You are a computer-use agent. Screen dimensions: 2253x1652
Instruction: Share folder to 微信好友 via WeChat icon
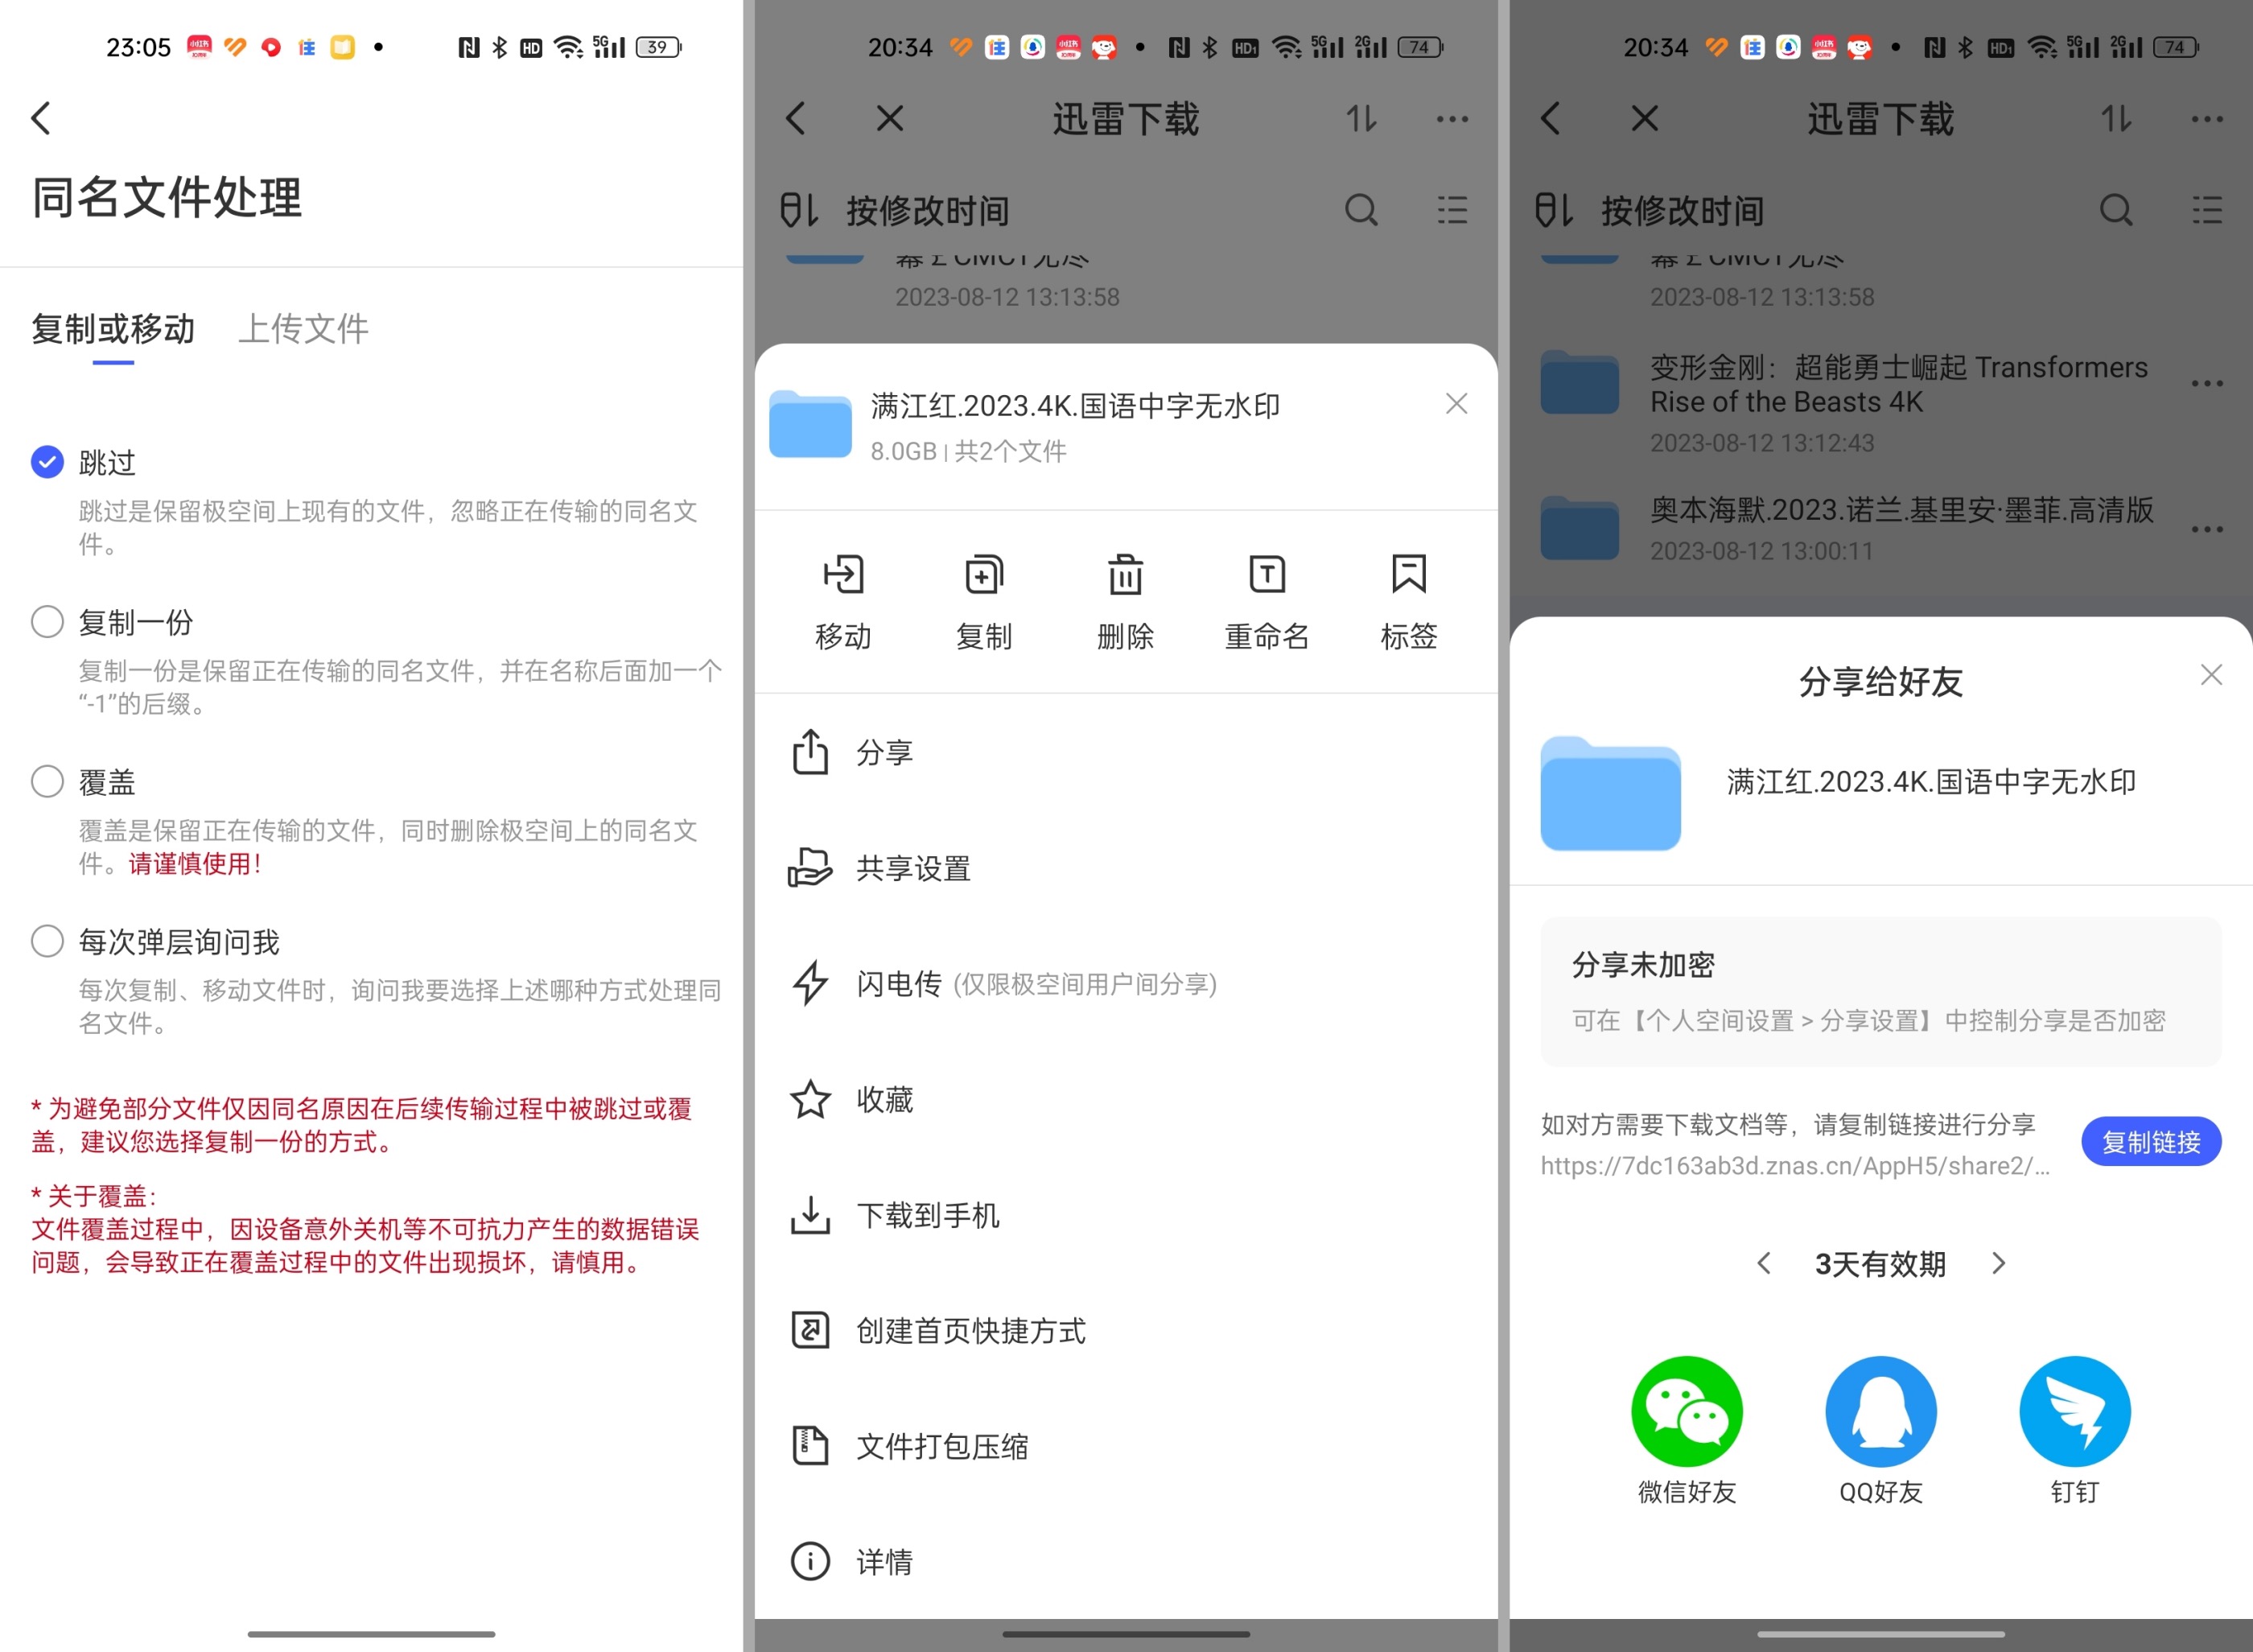[1687, 1413]
